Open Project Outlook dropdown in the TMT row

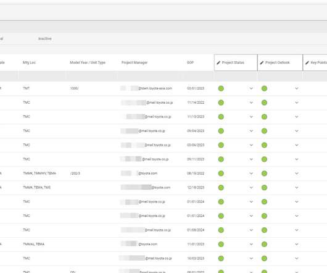click(297, 88)
